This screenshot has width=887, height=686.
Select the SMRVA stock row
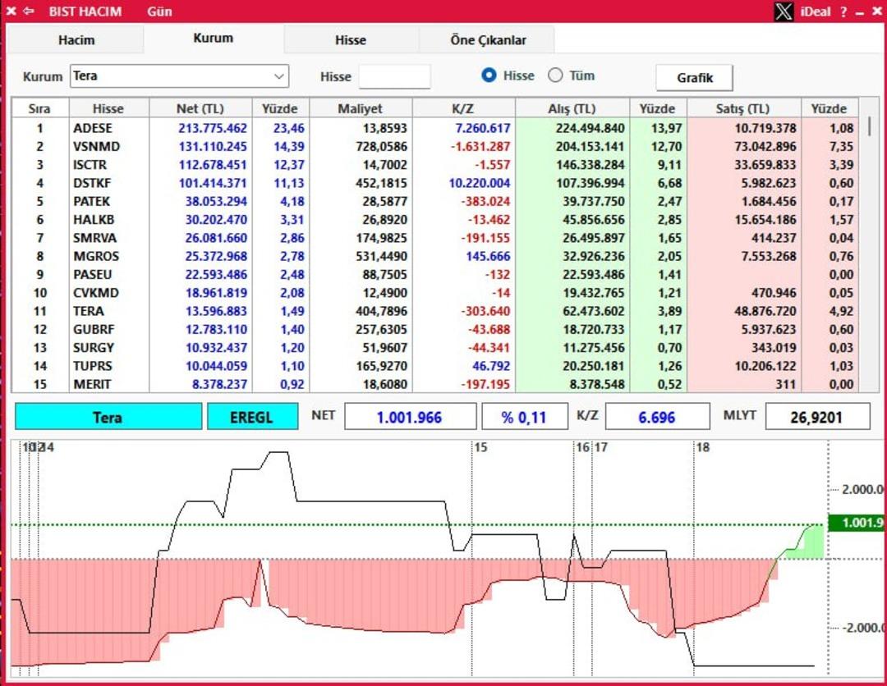[434, 238]
